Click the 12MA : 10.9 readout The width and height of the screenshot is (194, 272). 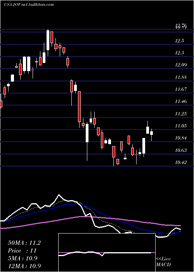tap(24, 266)
